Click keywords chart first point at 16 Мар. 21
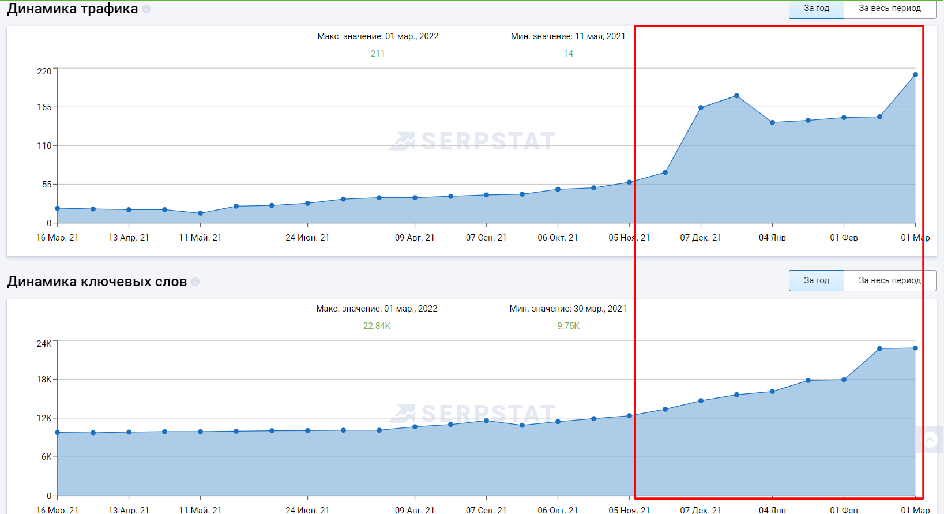Viewport: 944px width, 514px height. pyautogui.click(x=57, y=433)
